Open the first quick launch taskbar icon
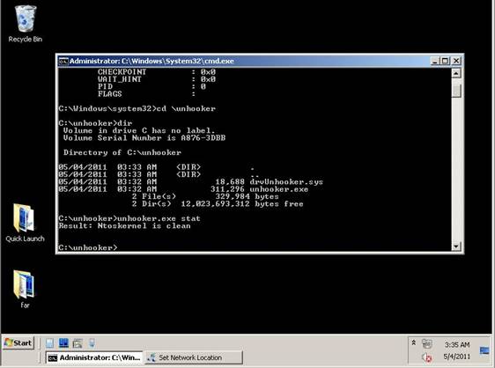This screenshot has height=368, width=495. [x=50, y=343]
